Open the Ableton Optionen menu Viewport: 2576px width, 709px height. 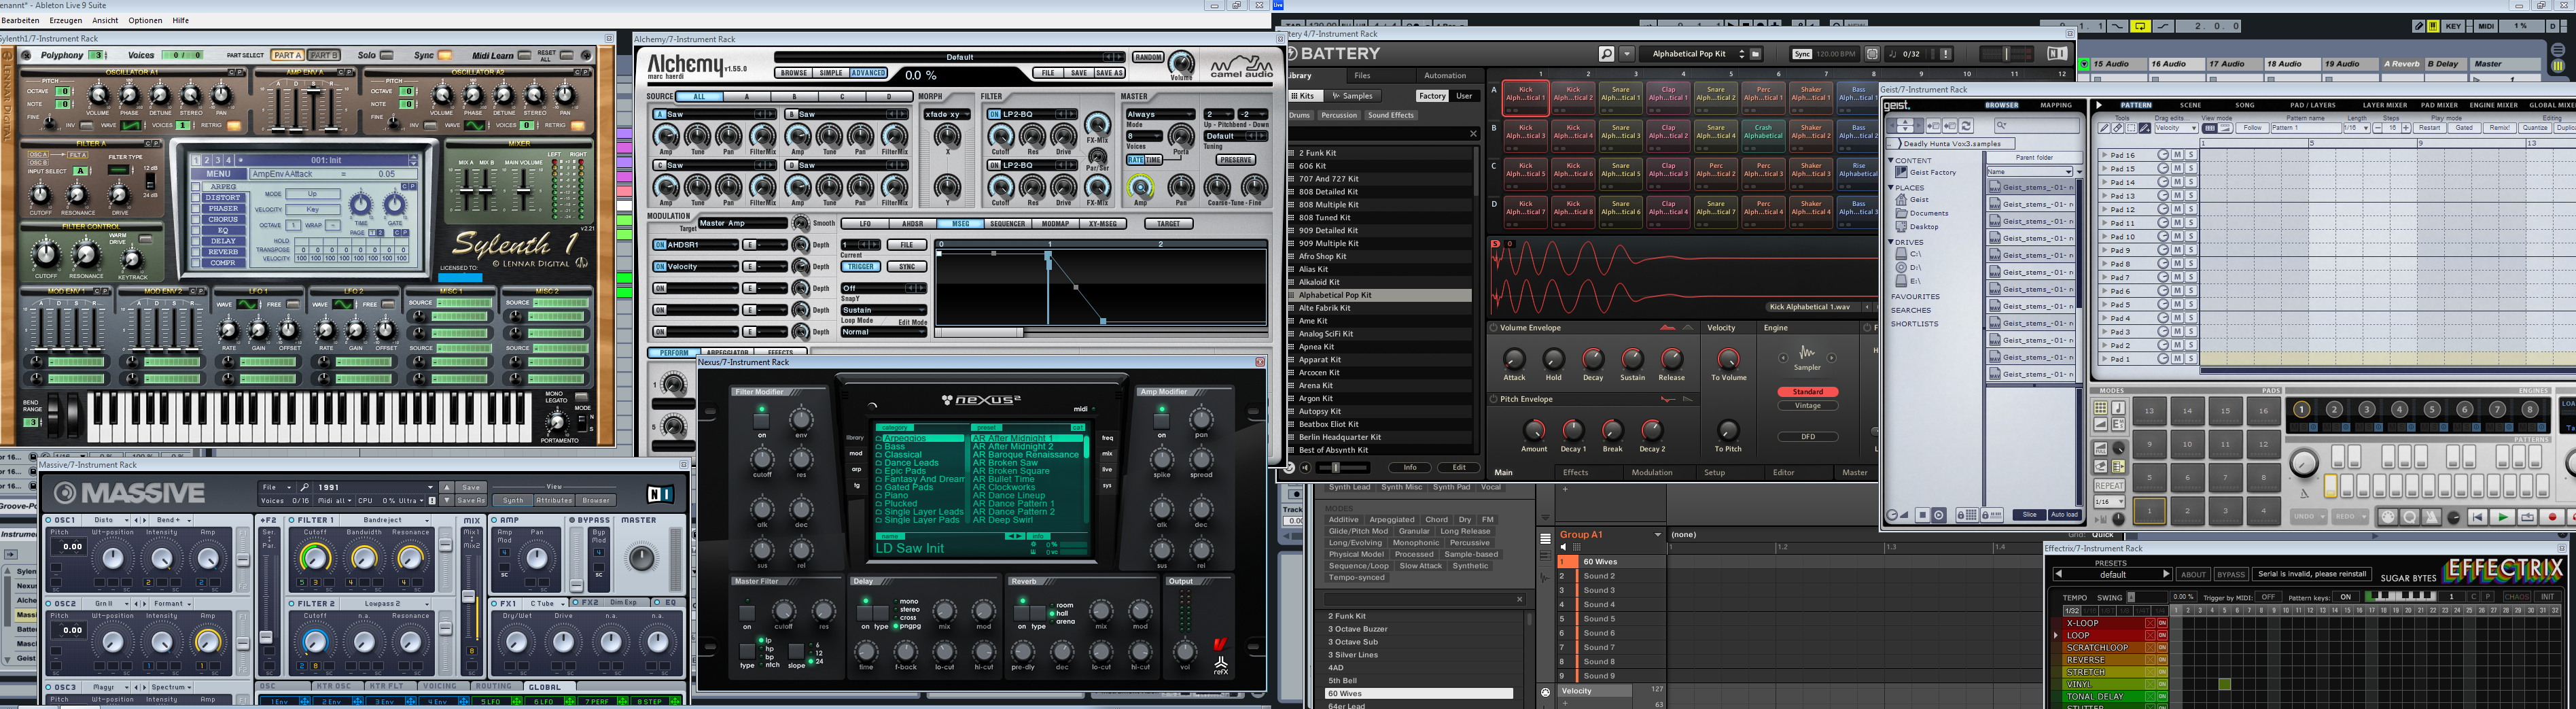(x=145, y=20)
